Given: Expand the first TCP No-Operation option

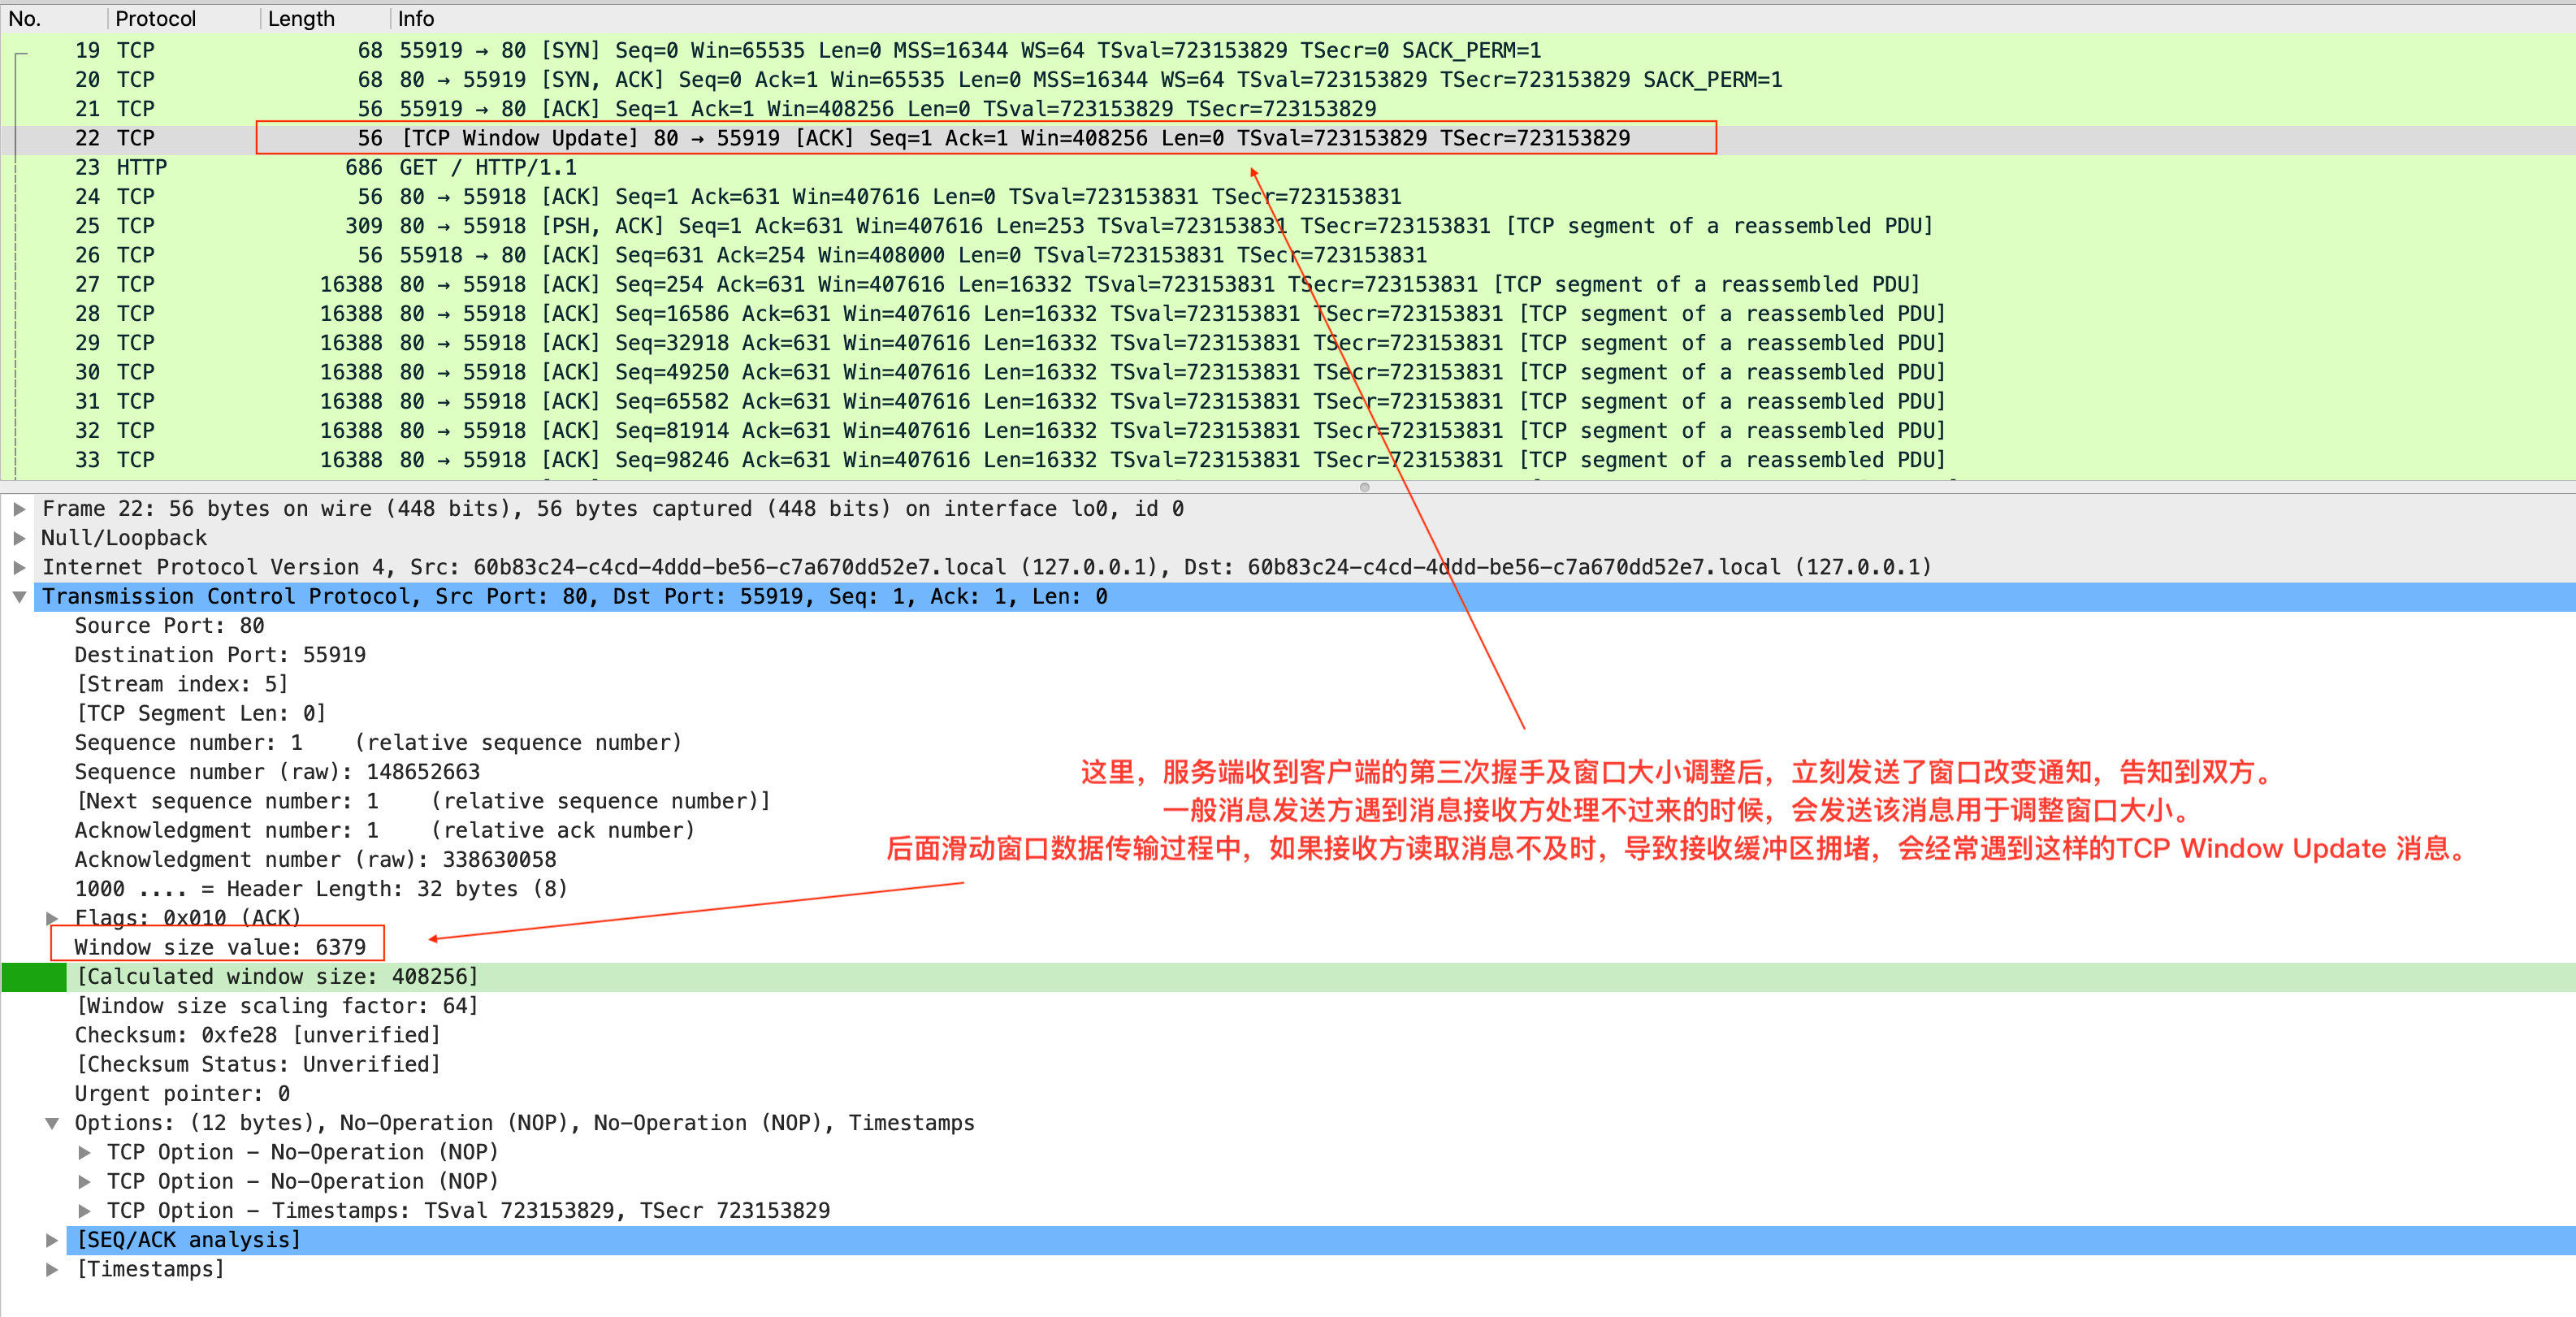Looking at the screenshot, I should tap(85, 1152).
